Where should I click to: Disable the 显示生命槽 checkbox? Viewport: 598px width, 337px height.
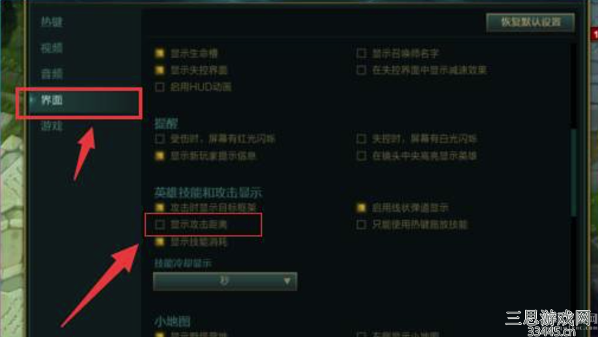[160, 53]
